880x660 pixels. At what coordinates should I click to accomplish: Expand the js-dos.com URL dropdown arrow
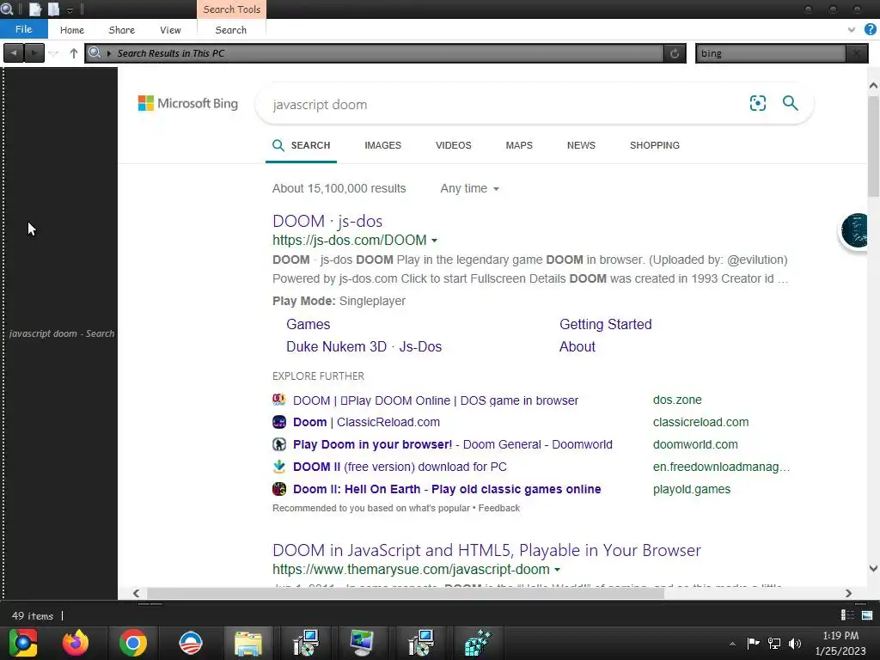tap(434, 241)
